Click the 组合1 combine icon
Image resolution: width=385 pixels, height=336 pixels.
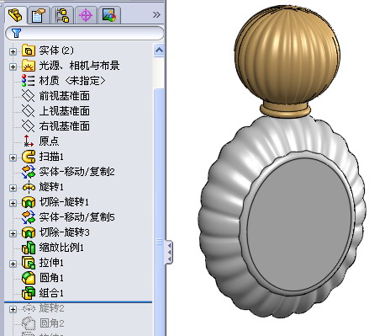click(29, 293)
